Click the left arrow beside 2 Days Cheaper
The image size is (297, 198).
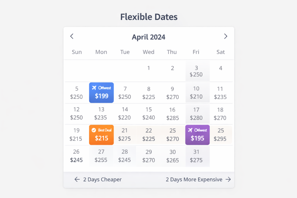pyautogui.click(x=77, y=179)
